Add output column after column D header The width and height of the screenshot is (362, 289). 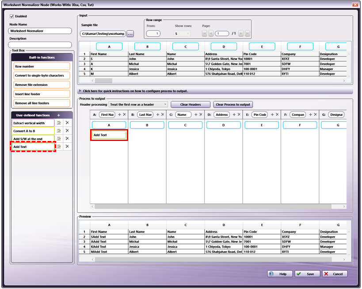tap(234, 115)
